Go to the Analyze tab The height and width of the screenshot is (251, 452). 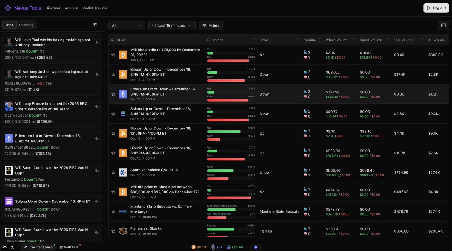[x=72, y=8]
